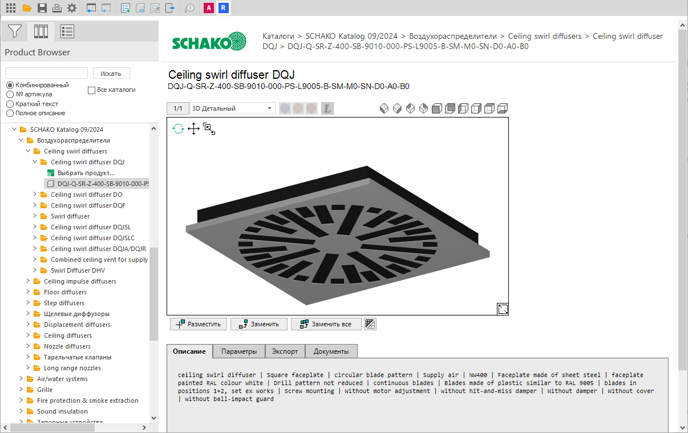The image size is (688, 433).
Task: Enable the Все каталоги checkbox
Action: click(91, 90)
